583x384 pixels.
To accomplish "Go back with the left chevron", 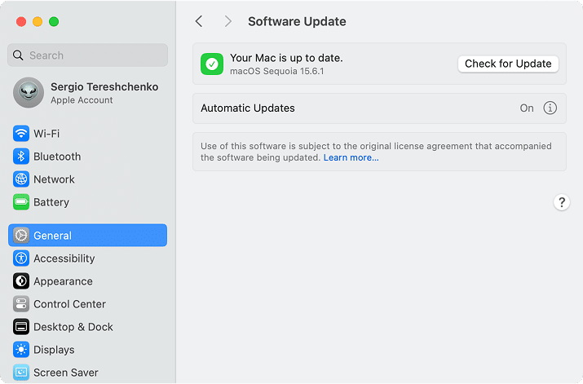I will click(x=199, y=21).
